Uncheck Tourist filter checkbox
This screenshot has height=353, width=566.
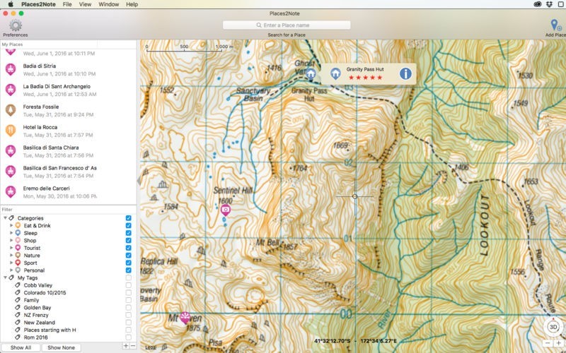coord(129,248)
